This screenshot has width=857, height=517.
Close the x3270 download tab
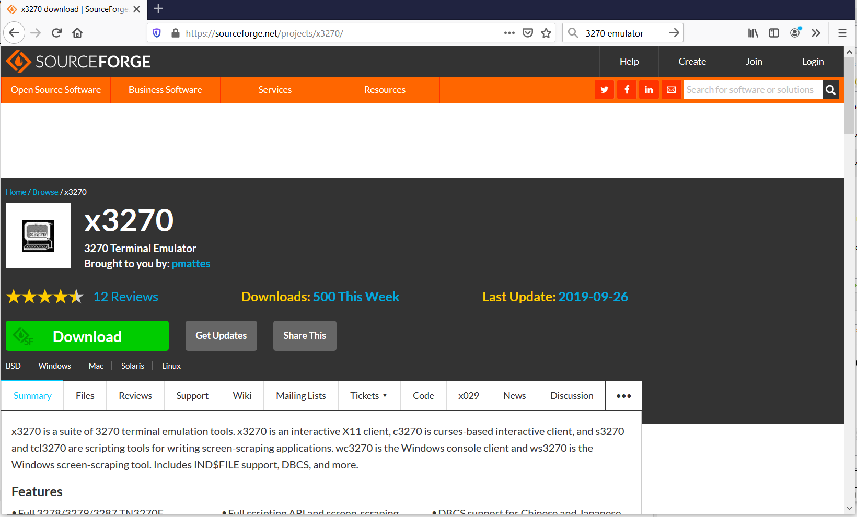136,9
